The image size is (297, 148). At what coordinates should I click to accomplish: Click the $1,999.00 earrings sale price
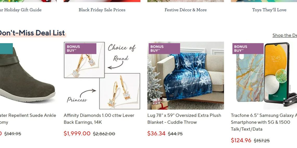pyautogui.click(x=77, y=133)
